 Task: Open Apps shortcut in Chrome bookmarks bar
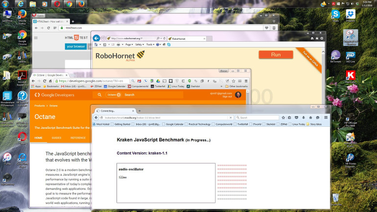click(x=36, y=86)
